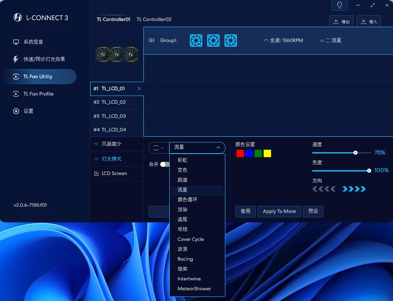Viewport: 393px width, 301px height.
Task: Toggle the 合并 merge switch
Action: click(x=165, y=164)
